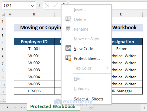Select View Code menu entry
Screen dimensions: 147x111
click(x=86, y=49)
